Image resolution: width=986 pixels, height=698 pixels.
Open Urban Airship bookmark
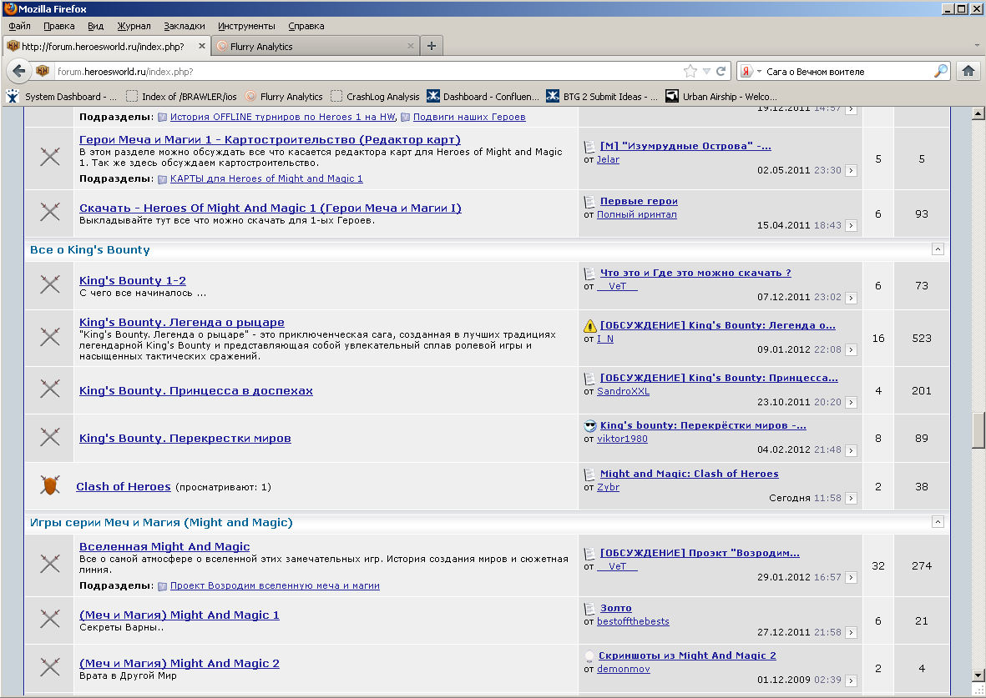(x=721, y=96)
